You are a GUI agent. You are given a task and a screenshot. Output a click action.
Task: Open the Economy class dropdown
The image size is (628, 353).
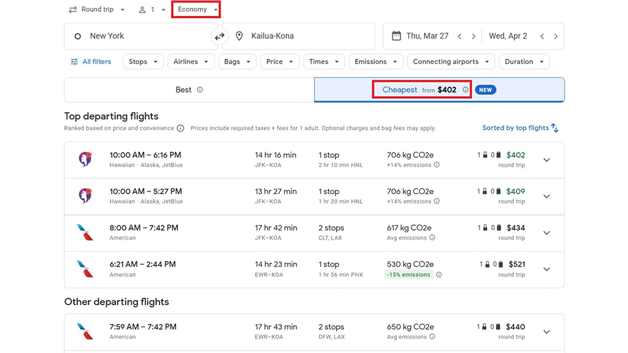tap(196, 10)
